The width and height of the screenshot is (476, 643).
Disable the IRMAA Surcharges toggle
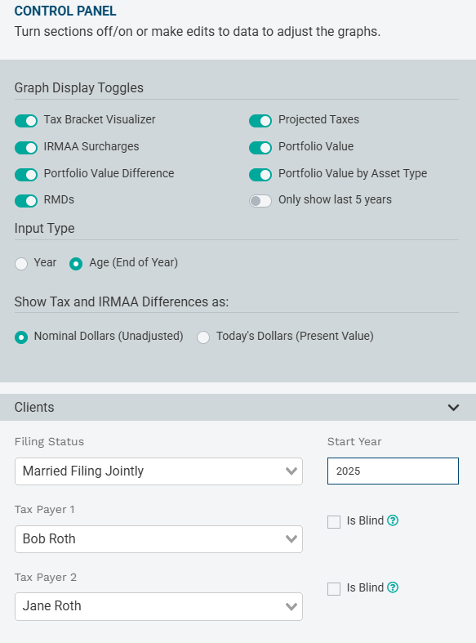(x=26, y=148)
